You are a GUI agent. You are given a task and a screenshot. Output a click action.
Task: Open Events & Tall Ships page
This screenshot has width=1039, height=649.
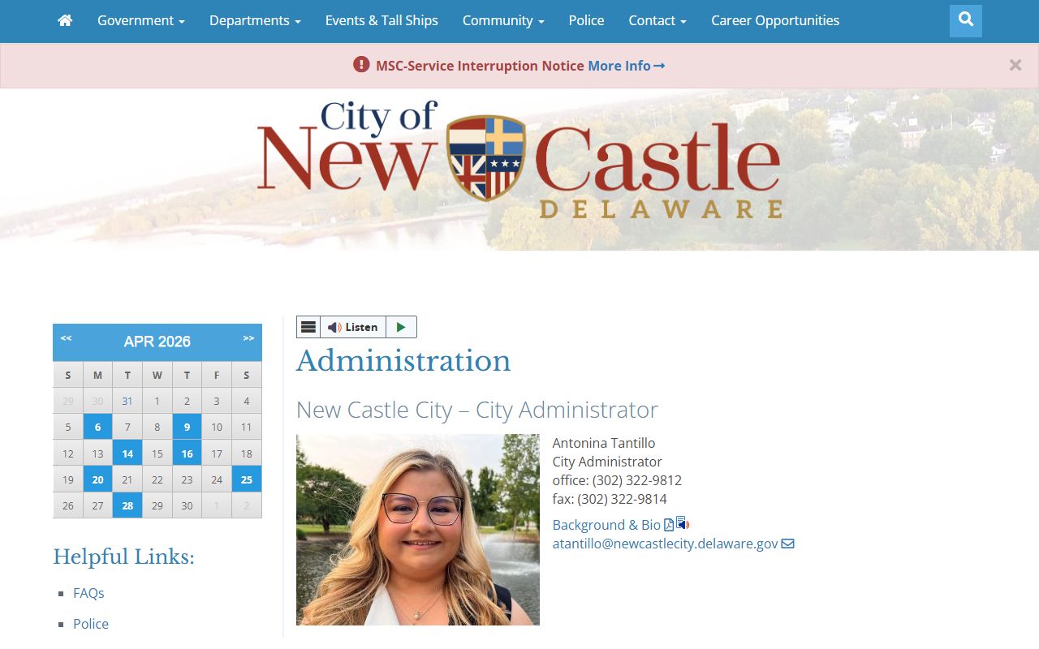coord(382,20)
